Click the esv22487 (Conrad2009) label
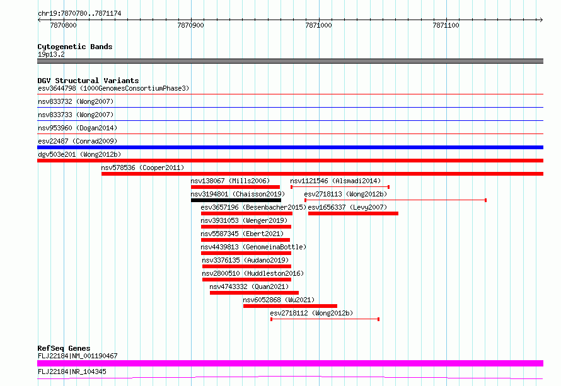This screenshot has height=386, width=561. (x=78, y=141)
